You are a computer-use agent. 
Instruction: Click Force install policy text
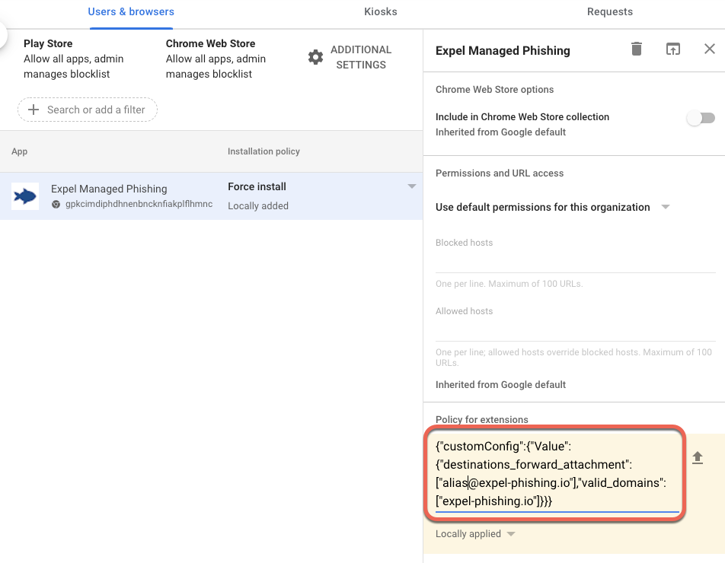[257, 186]
